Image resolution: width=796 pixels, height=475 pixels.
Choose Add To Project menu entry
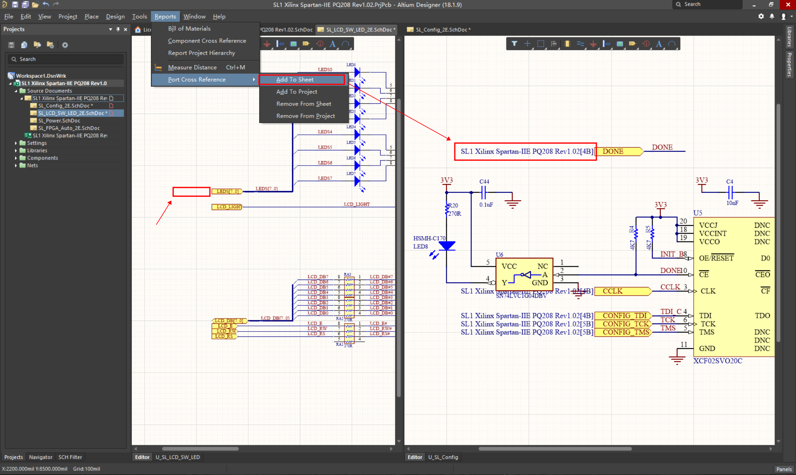pyautogui.click(x=297, y=92)
